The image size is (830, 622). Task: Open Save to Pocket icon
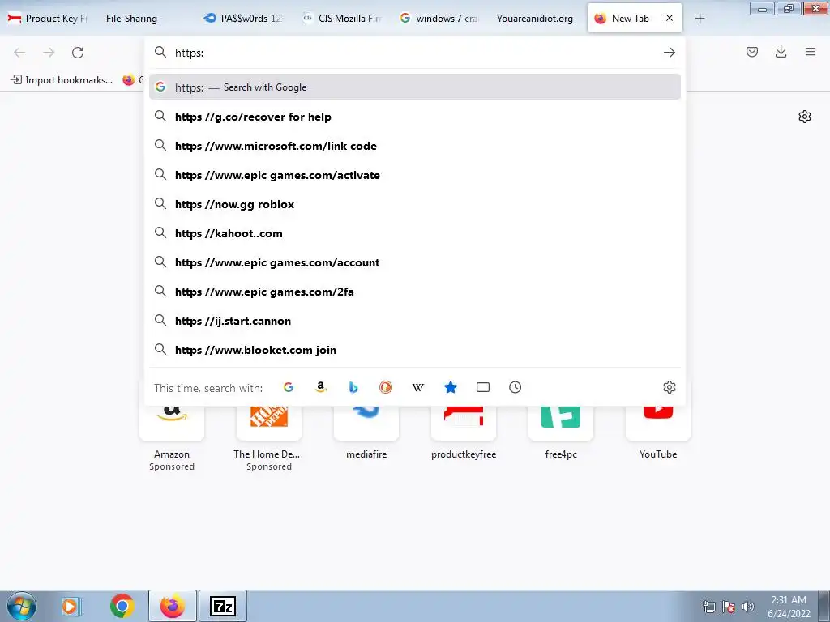click(x=751, y=52)
